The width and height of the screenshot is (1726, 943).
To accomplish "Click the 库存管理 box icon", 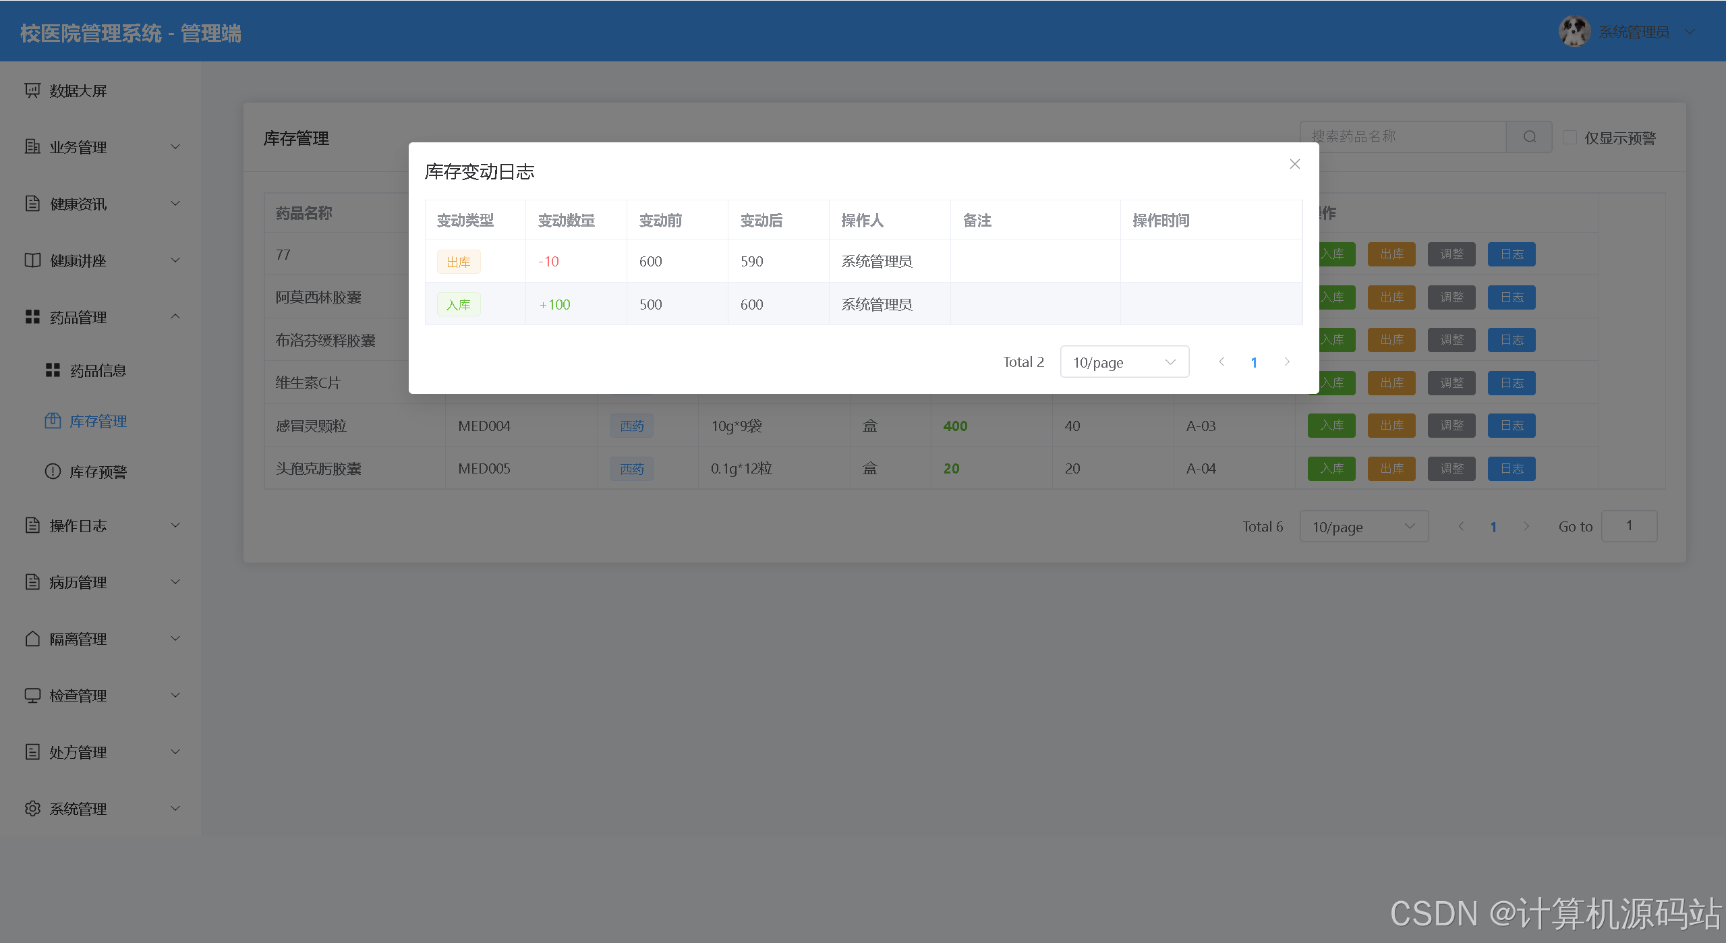I will click(x=53, y=421).
